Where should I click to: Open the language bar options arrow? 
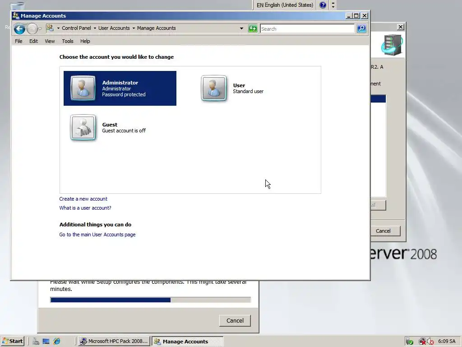click(x=333, y=5)
